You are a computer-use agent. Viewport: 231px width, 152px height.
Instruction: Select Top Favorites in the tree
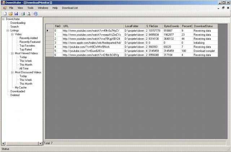[27, 46]
